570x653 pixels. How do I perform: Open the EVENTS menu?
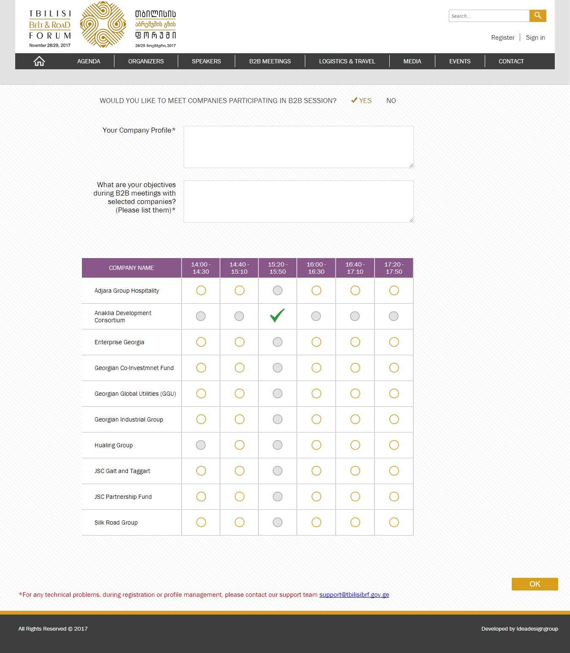(460, 61)
